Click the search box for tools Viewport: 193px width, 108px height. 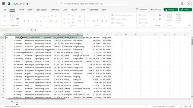point(93,4)
